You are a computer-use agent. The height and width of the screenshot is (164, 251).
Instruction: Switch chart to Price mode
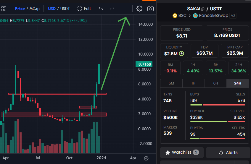20,9
